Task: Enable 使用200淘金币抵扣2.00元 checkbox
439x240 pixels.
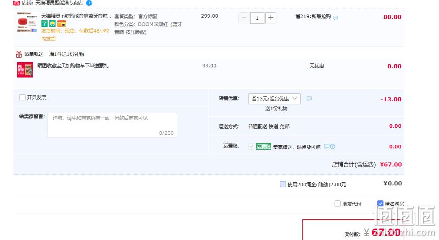Action: [283, 184]
